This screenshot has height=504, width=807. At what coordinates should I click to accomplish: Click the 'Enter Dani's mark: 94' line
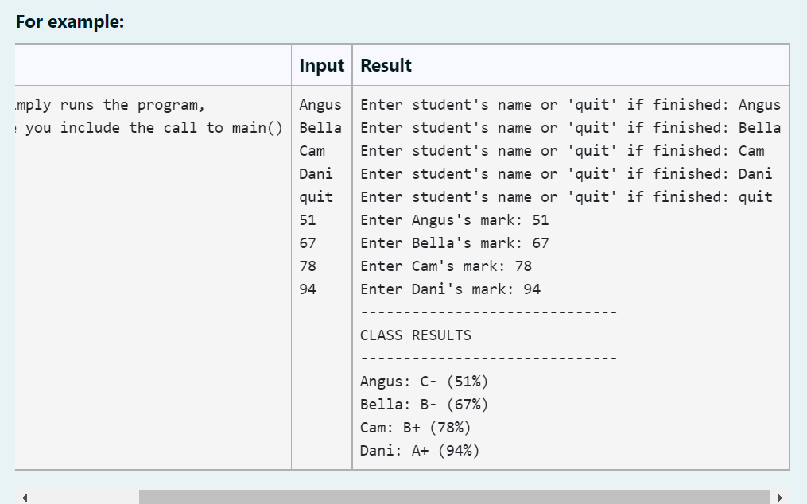[x=450, y=289]
